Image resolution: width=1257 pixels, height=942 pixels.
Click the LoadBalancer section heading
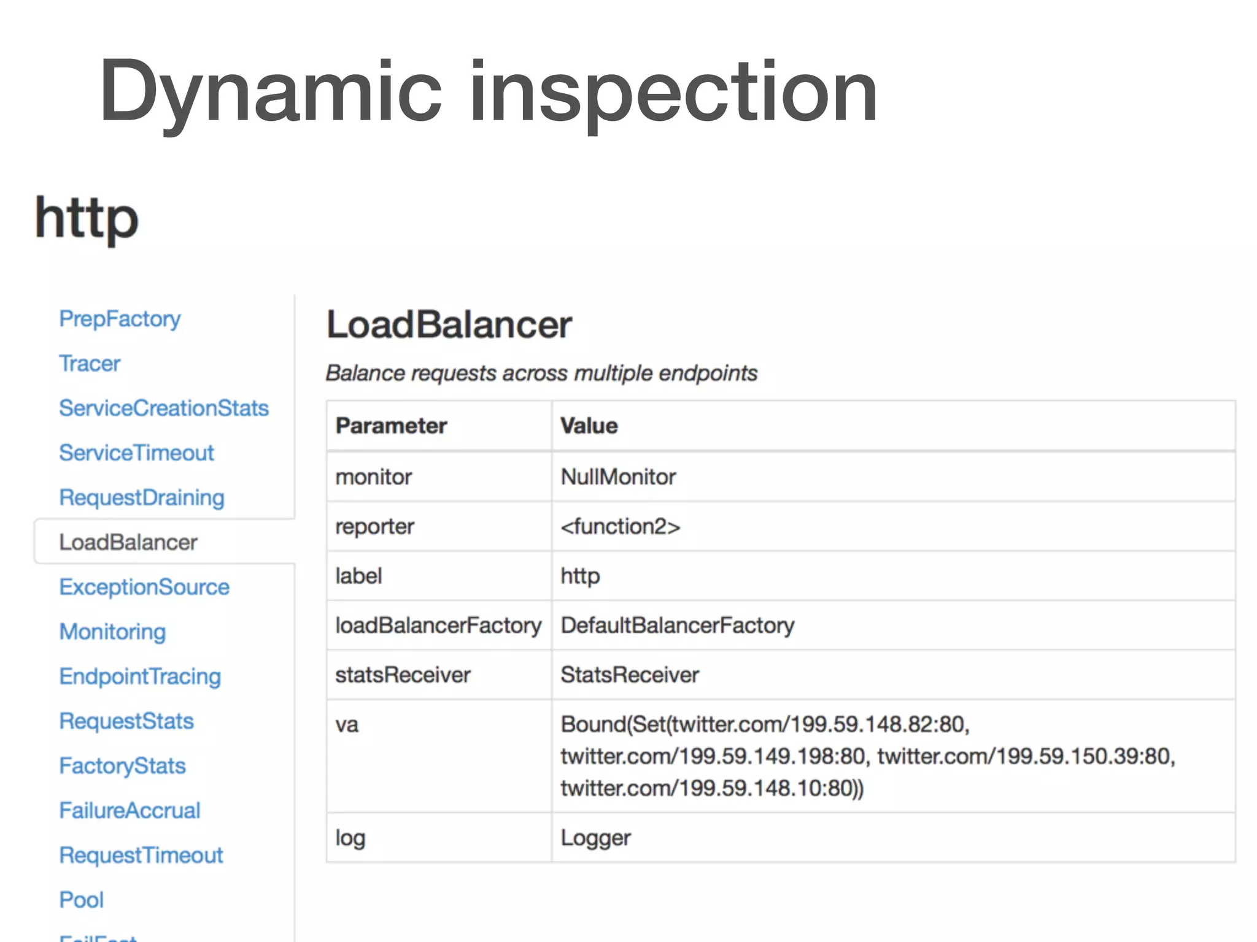coord(449,325)
